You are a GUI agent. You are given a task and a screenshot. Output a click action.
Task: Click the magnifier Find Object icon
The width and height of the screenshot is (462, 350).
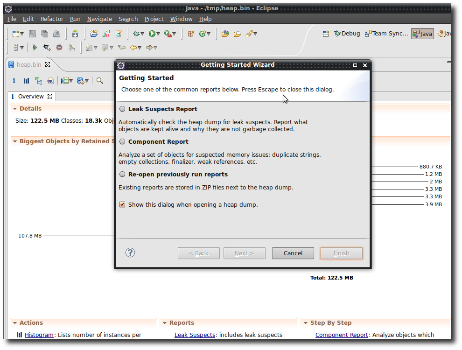(100, 81)
